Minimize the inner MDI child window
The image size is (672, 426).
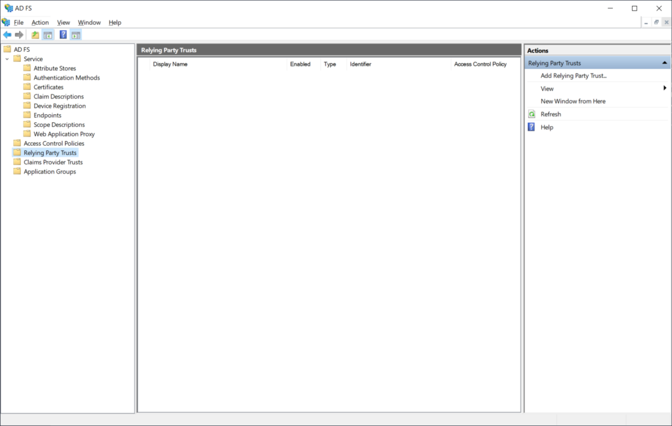point(646,22)
